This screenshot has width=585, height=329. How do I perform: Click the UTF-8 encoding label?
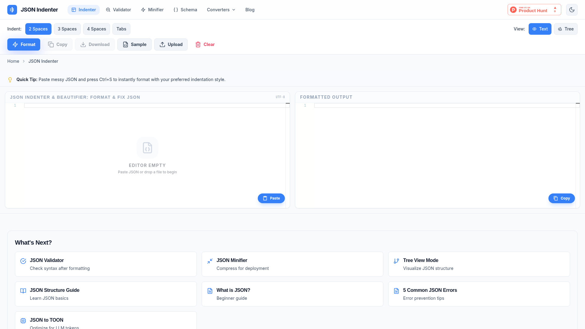pyautogui.click(x=280, y=97)
